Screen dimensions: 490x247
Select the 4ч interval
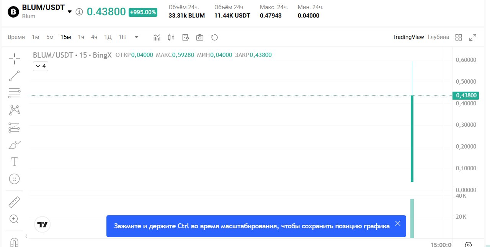[x=94, y=37]
